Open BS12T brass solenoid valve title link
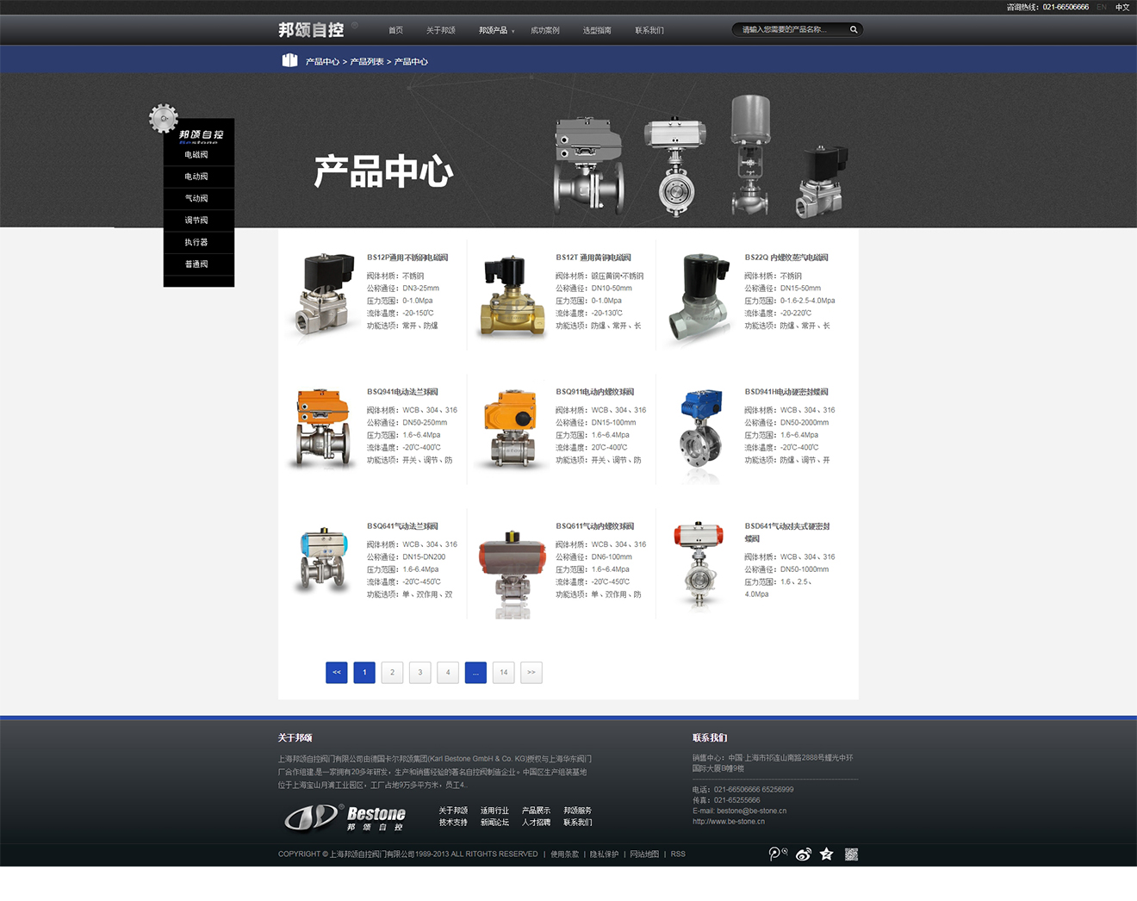1137x901 pixels. tap(593, 258)
